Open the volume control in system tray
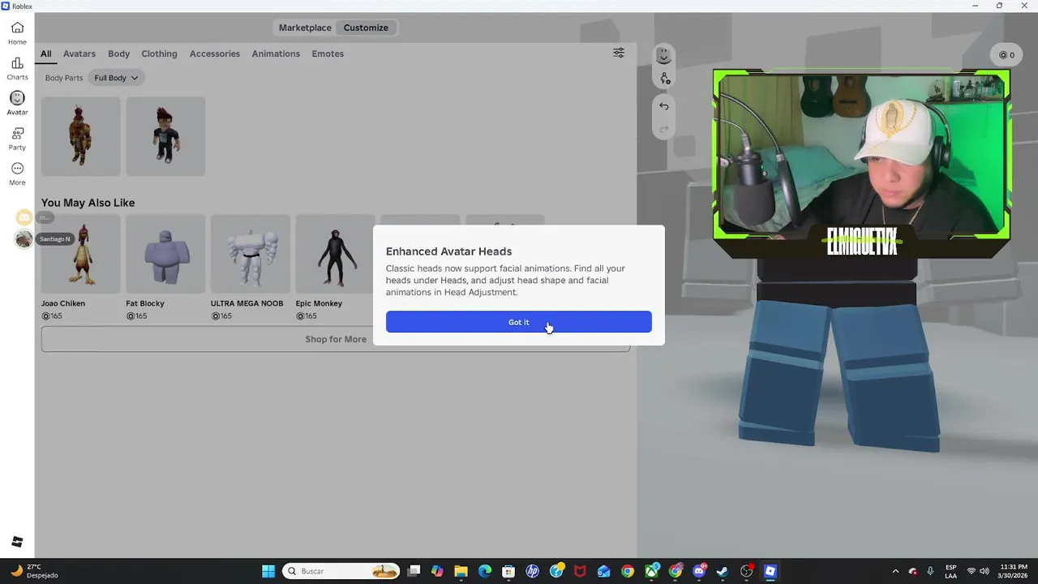 point(984,571)
